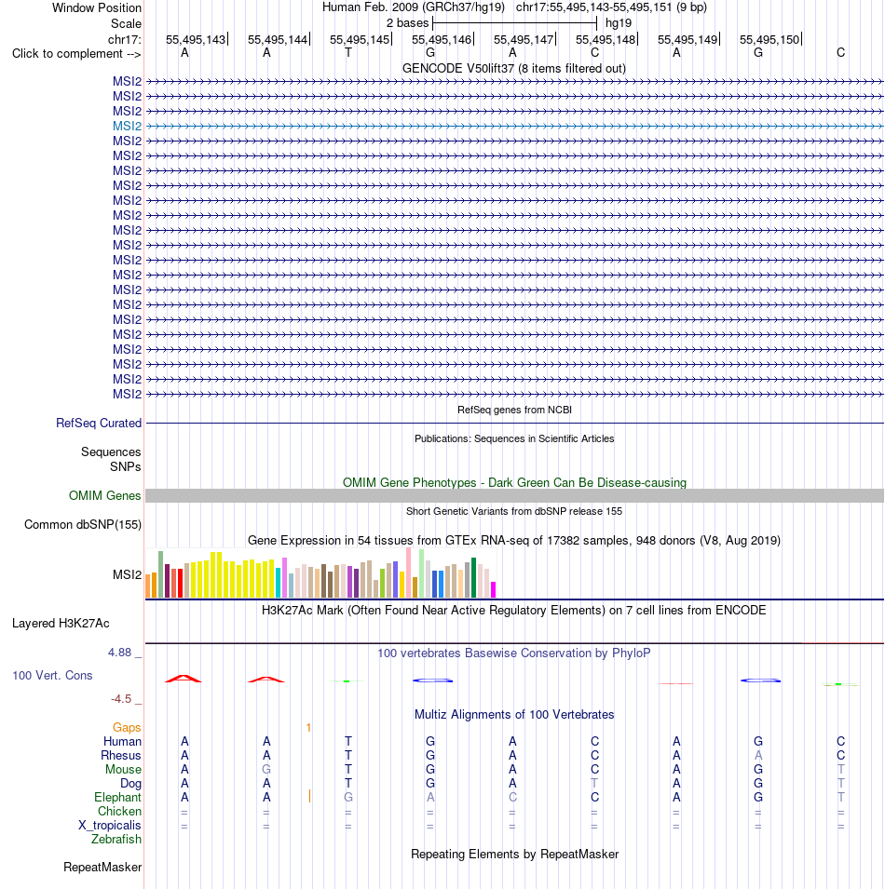Click the Gaps label in Multiz alignment
Screen dimensions: 885x889
click(127, 727)
